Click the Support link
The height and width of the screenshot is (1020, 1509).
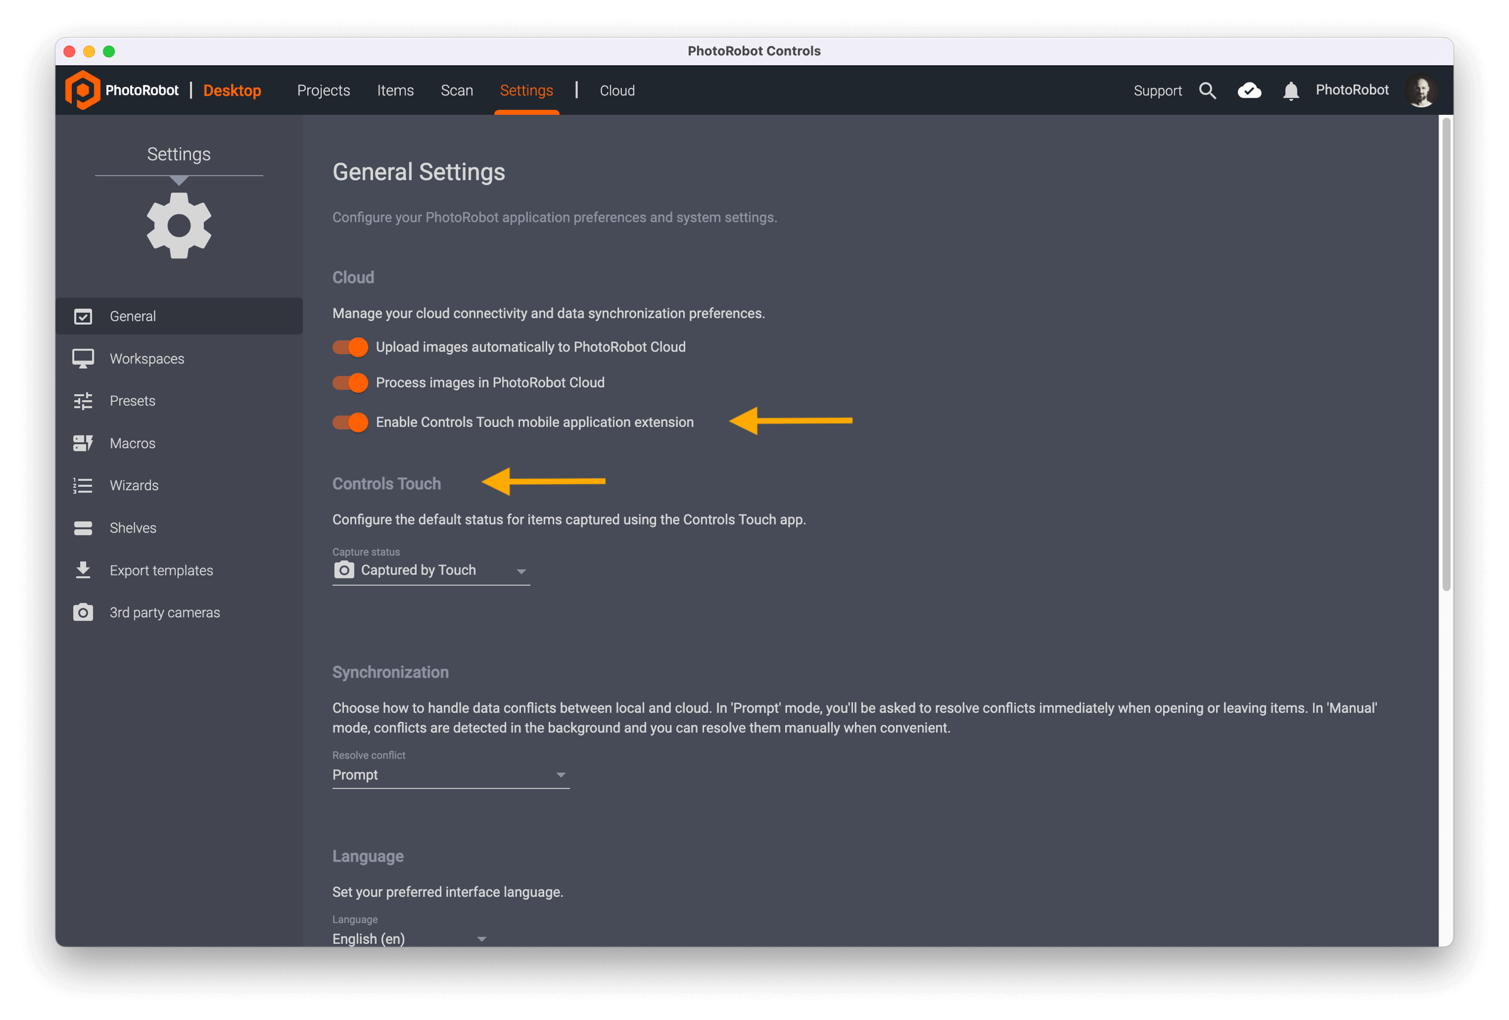[1157, 90]
